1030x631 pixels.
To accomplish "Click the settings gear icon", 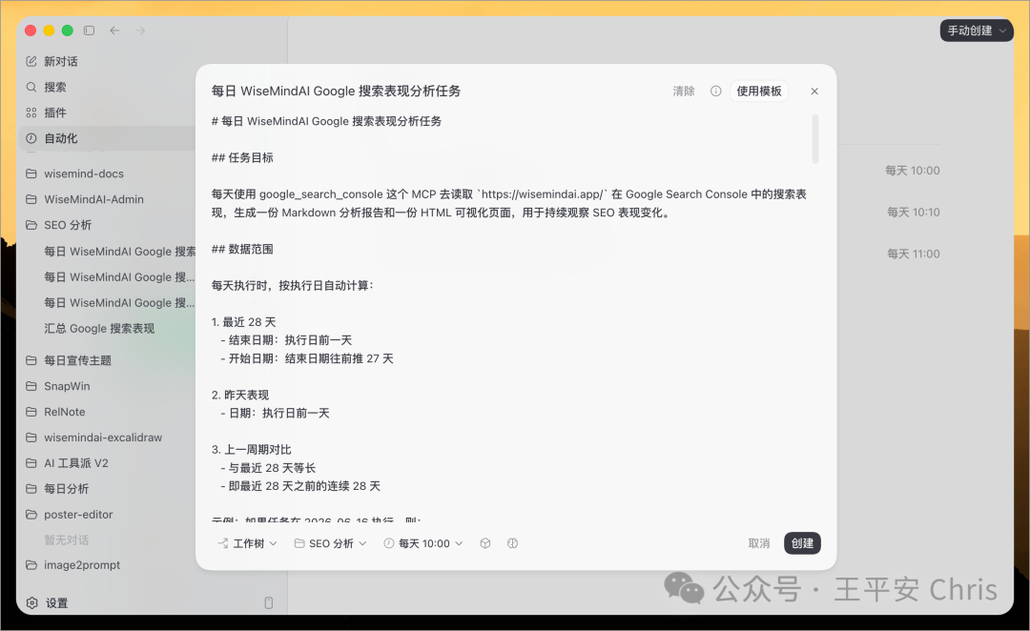I will 31,602.
